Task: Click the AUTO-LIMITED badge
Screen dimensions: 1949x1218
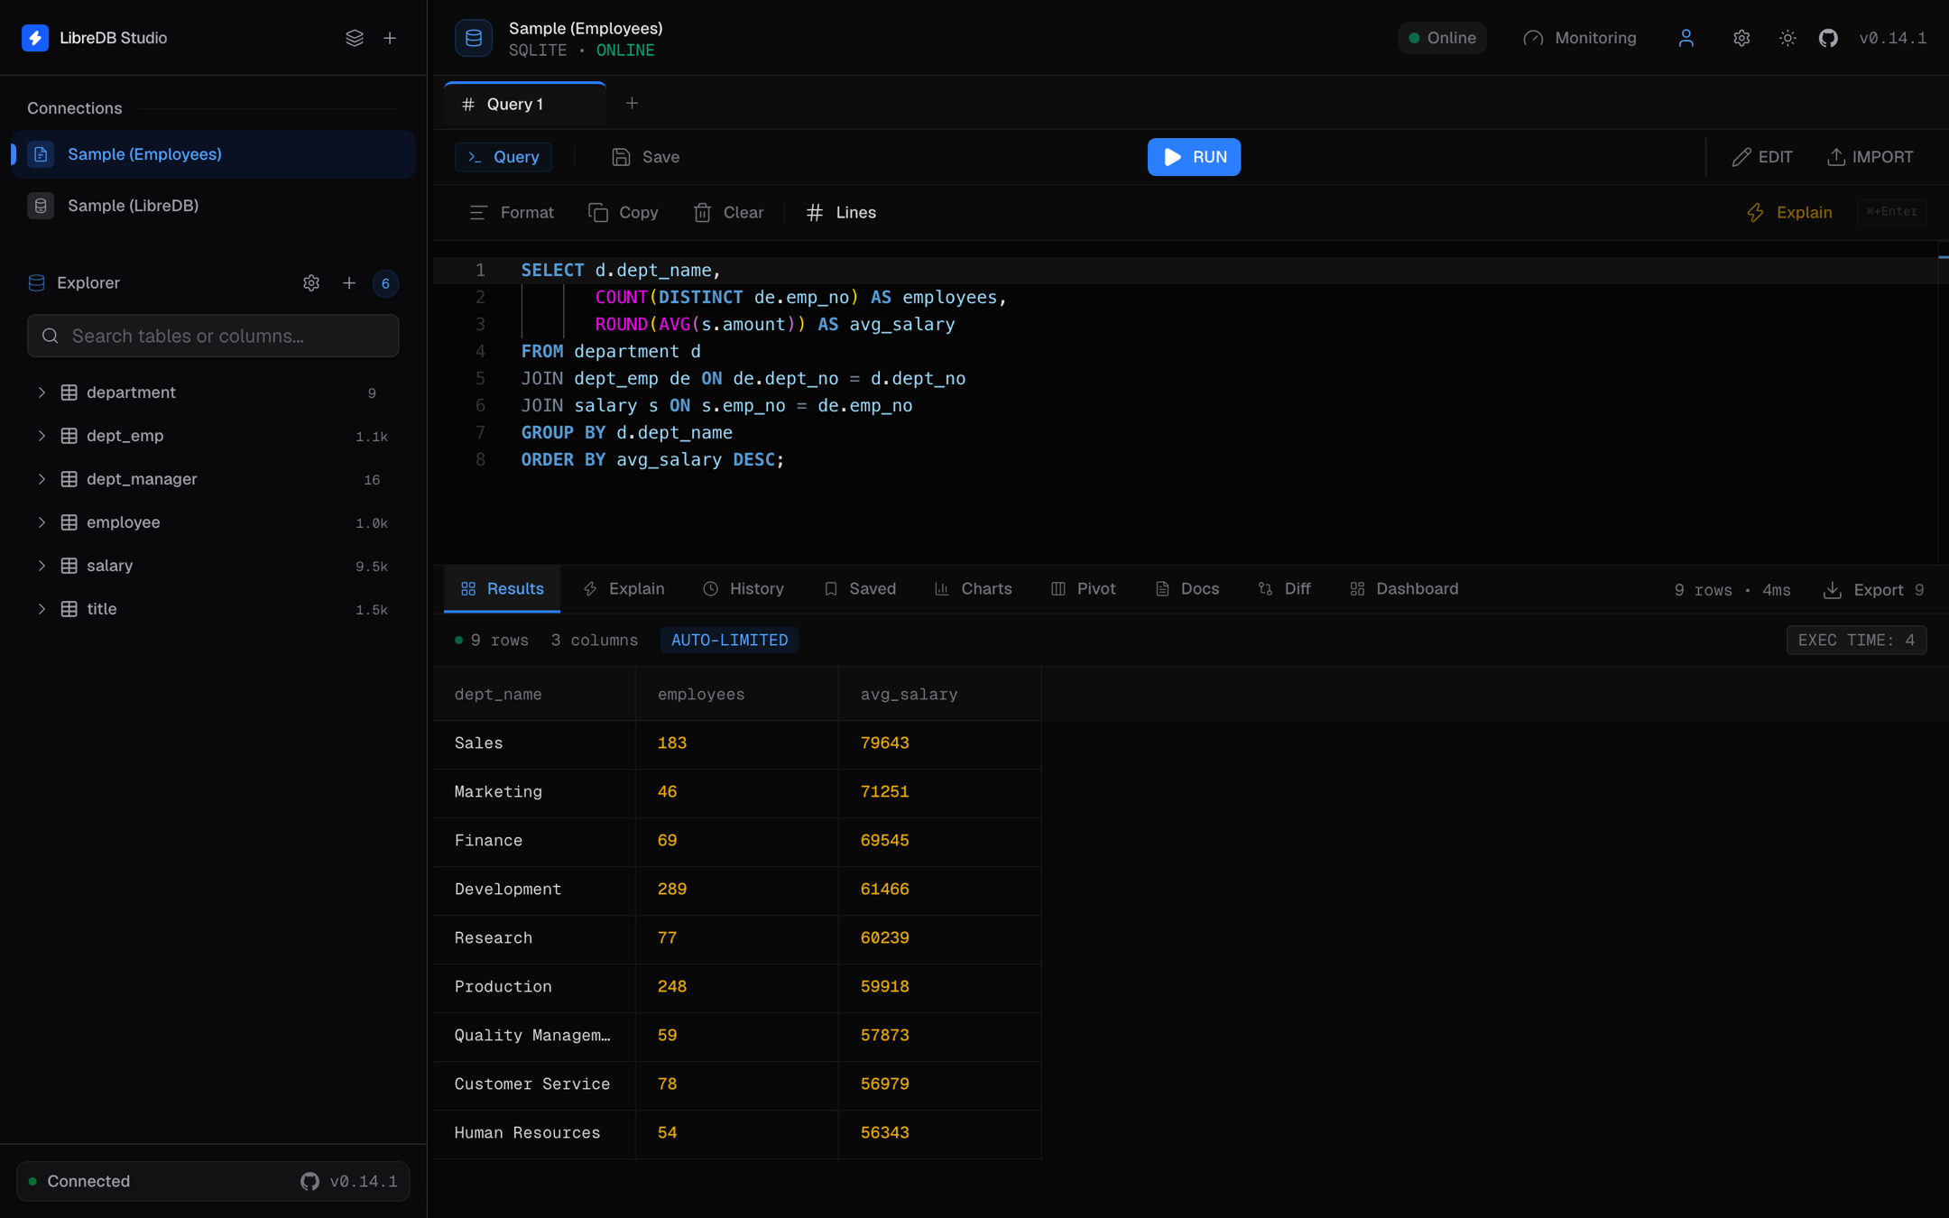Action: coord(729,641)
